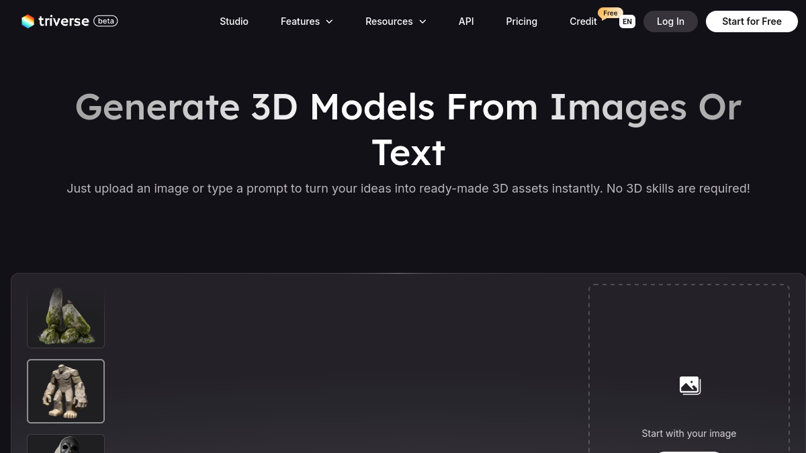This screenshot has width=806, height=453.
Task: Open the EN language selector
Action: (627, 21)
